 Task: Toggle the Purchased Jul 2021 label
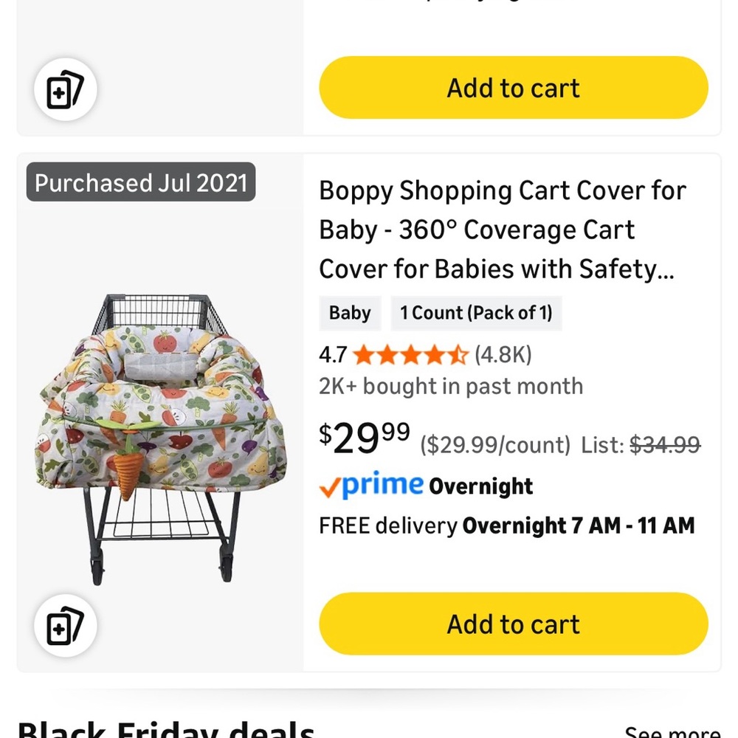point(140,183)
